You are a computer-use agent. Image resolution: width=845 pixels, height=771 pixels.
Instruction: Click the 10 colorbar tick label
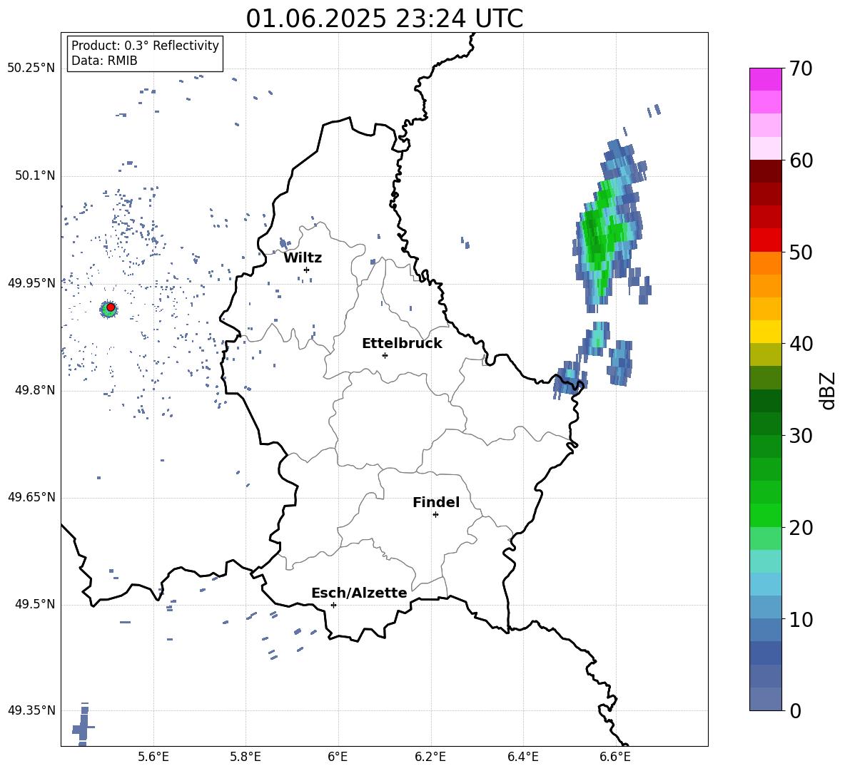(801, 619)
